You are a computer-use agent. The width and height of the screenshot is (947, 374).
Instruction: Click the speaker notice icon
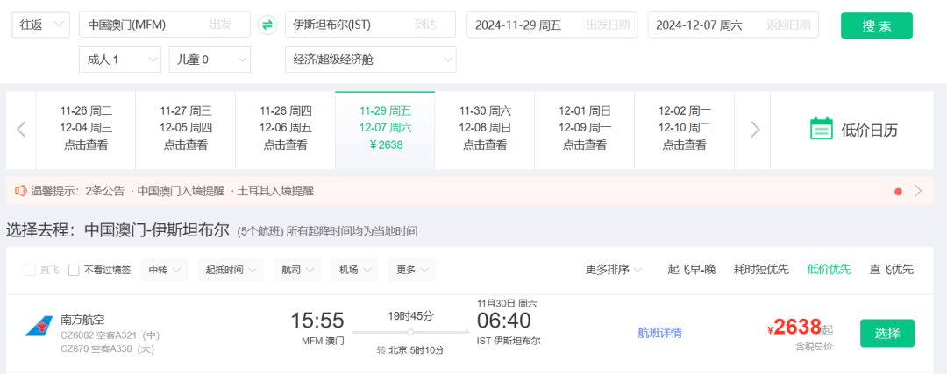pos(21,190)
